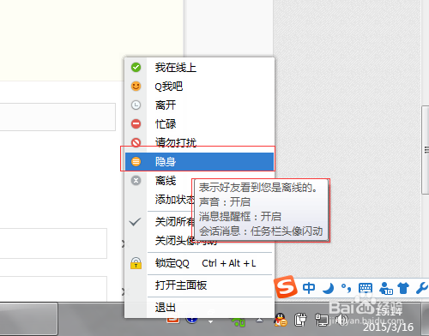Viewport: 429px width, 336px height.
Task: Click the right-side vertical scrollbar handle
Action: click(426, 150)
